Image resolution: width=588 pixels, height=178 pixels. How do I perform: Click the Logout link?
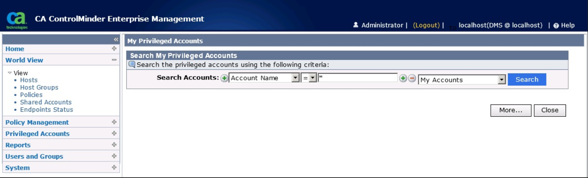click(x=427, y=25)
